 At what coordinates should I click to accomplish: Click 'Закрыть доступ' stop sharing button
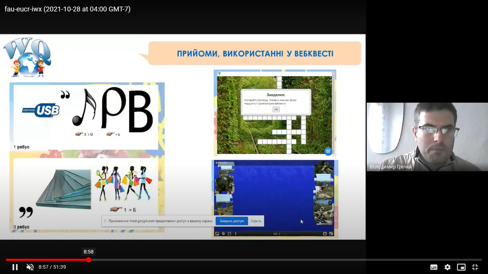pos(232,221)
